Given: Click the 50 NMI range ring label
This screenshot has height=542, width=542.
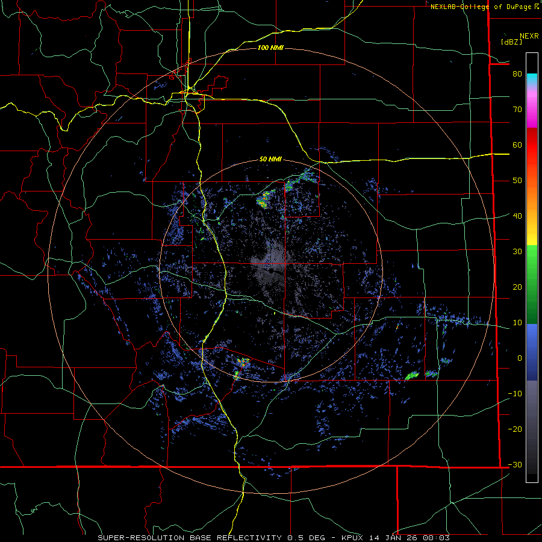Looking at the screenshot, I should (x=270, y=160).
